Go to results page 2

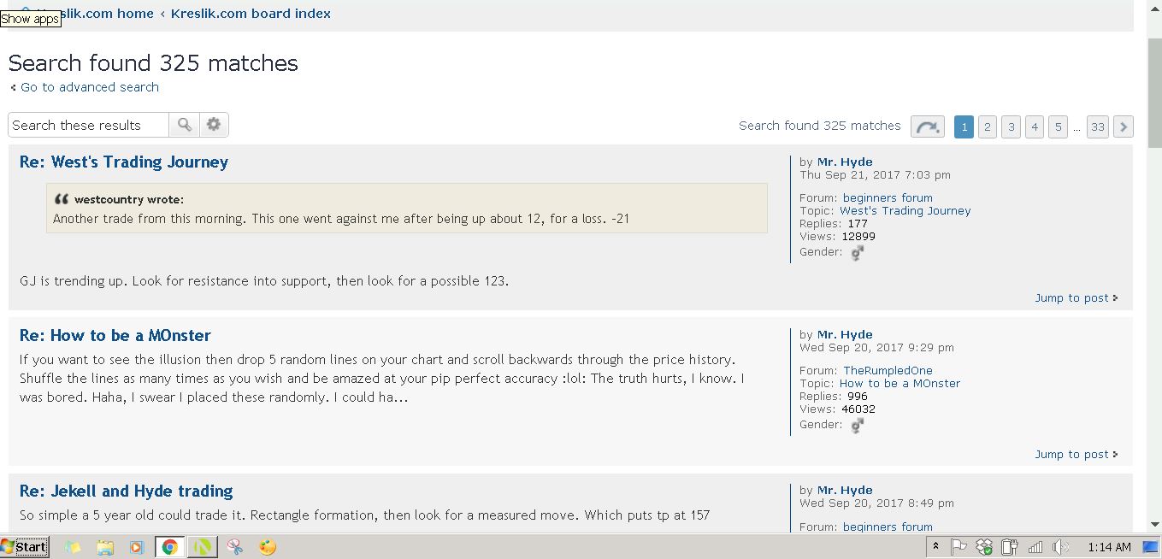pyautogui.click(x=987, y=127)
